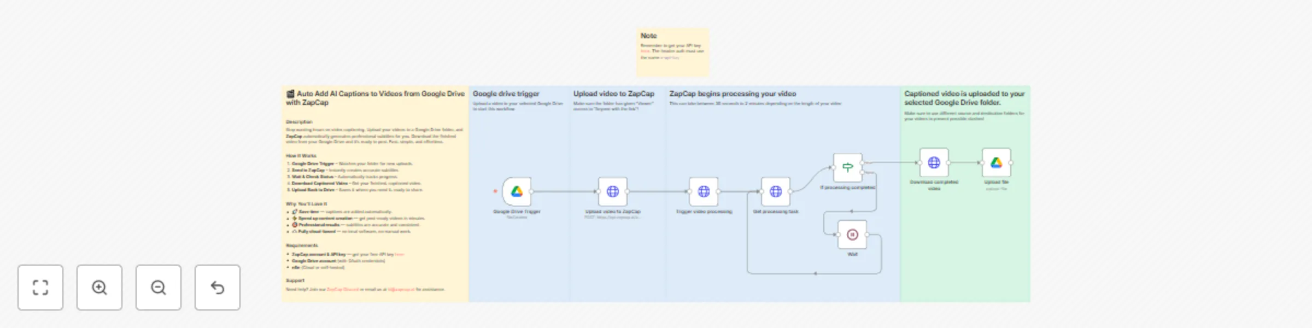1312x328 pixels.
Task: Open the Get processing task node
Action: click(x=776, y=191)
